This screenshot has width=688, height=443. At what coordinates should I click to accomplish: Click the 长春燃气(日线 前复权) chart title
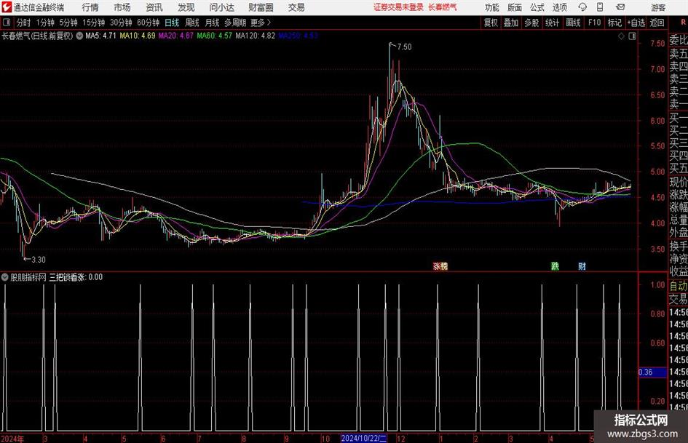[37, 36]
